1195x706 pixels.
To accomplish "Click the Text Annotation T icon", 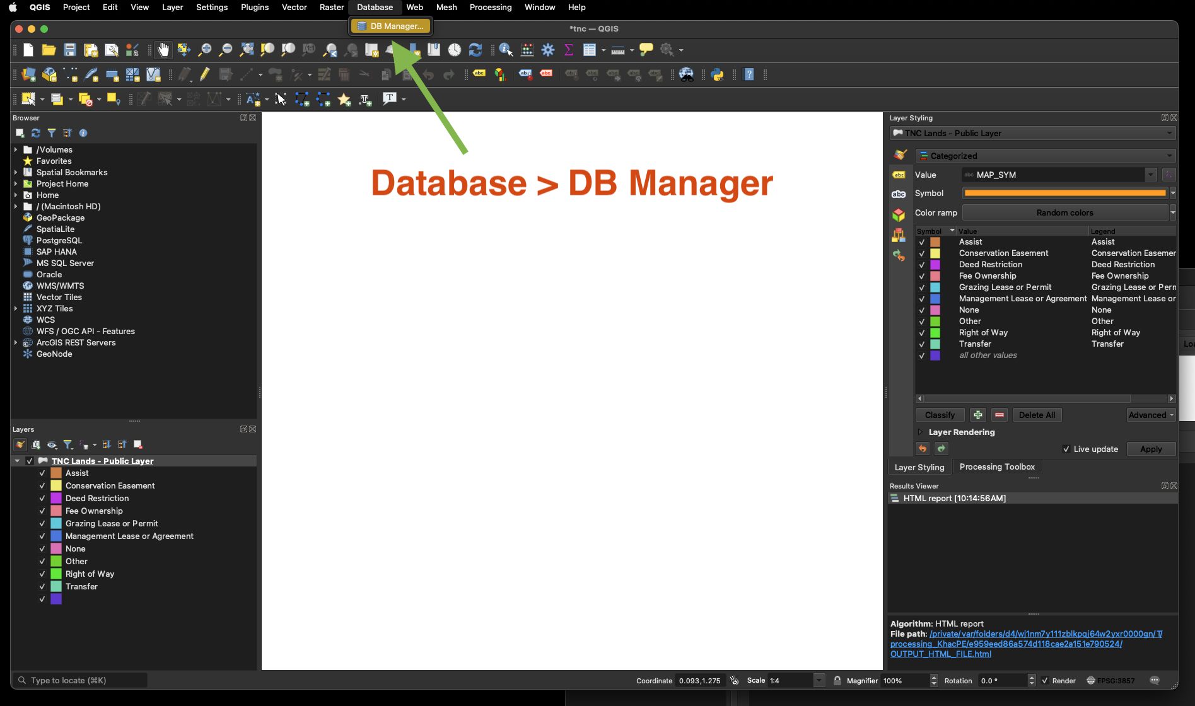I will (x=390, y=98).
